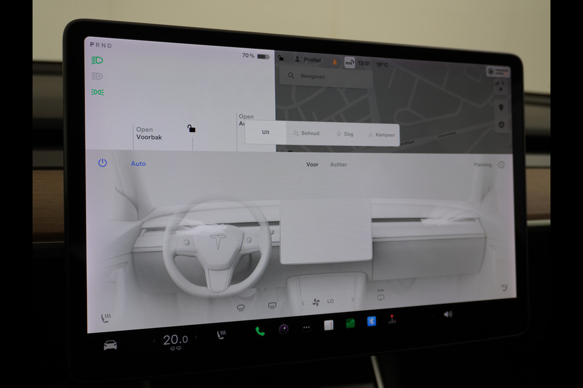Screen dimensions: 583x388
Task: Tap the PRND gear indicator
Action: [x=101, y=45]
